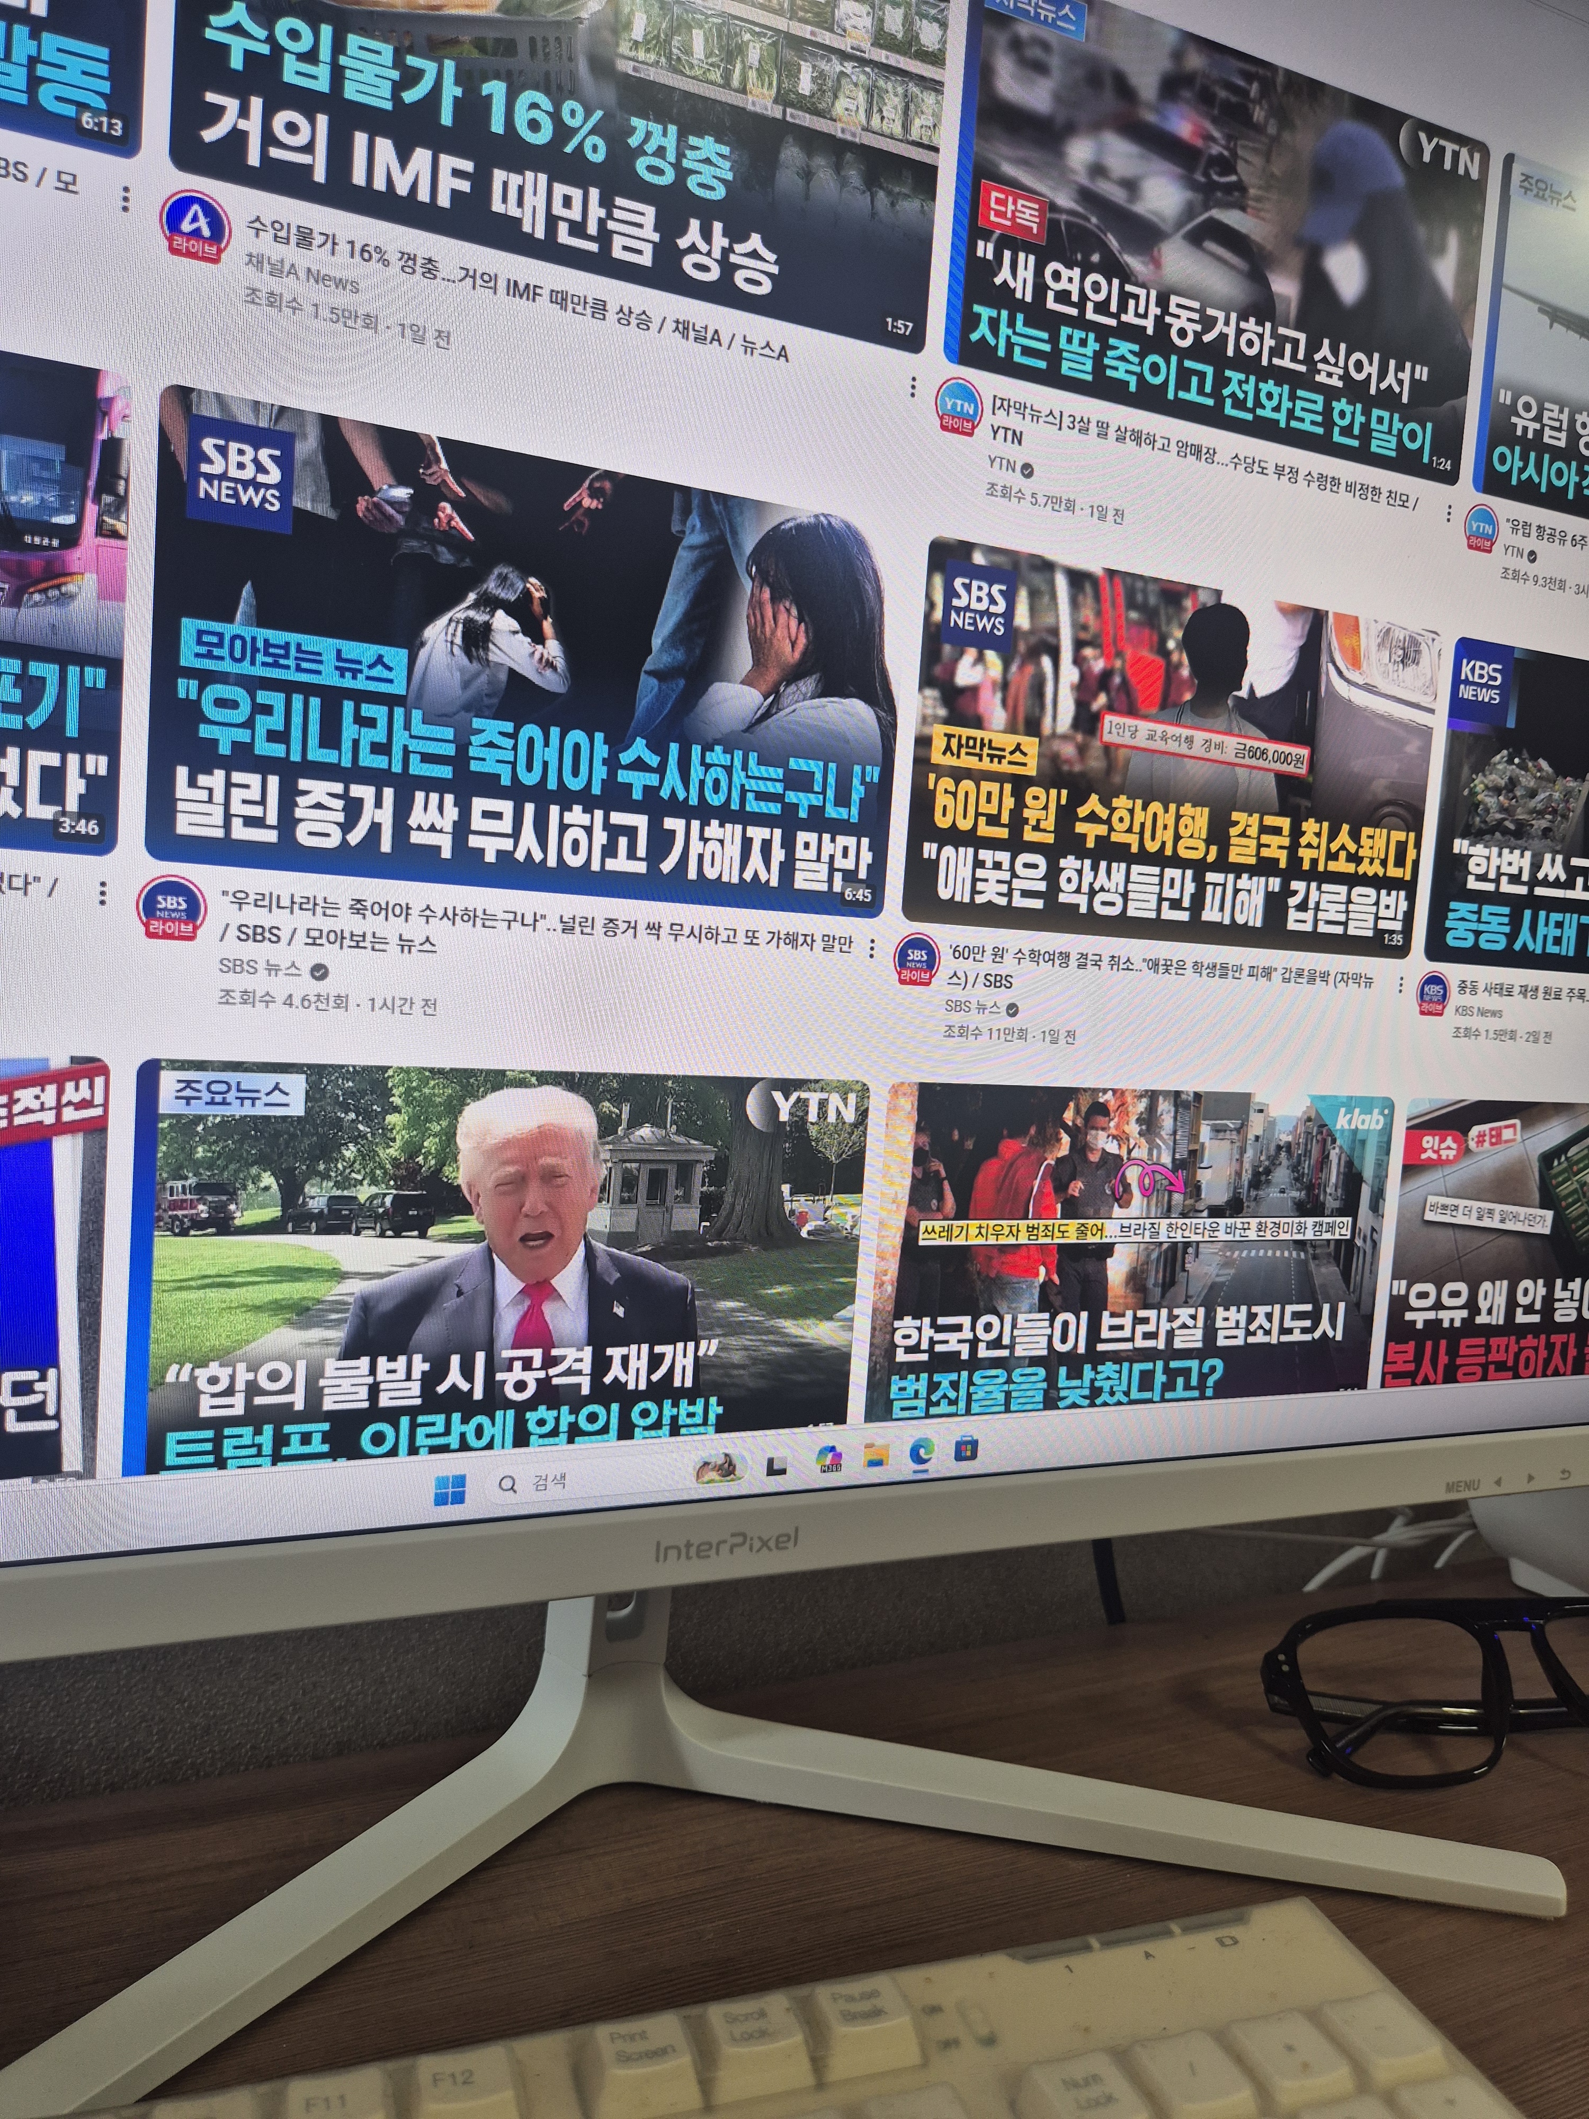Open more options for the YTN 3살 딸 video

pyautogui.click(x=1448, y=514)
